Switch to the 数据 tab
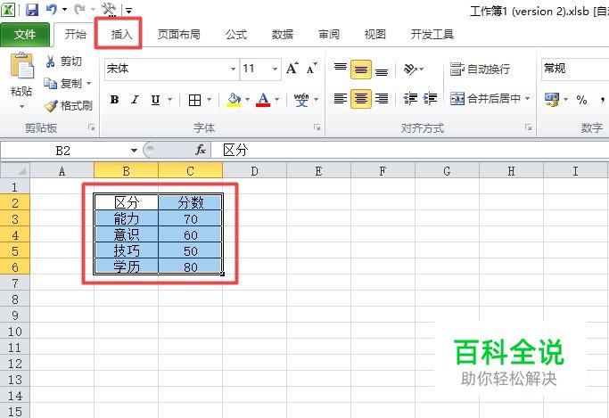The image size is (609, 418). pos(282,35)
